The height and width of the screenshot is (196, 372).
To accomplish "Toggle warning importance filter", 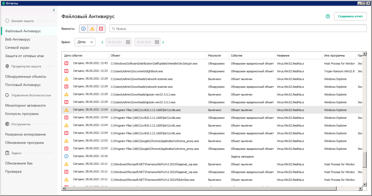I will pyautogui.click(x=92, y=29).
